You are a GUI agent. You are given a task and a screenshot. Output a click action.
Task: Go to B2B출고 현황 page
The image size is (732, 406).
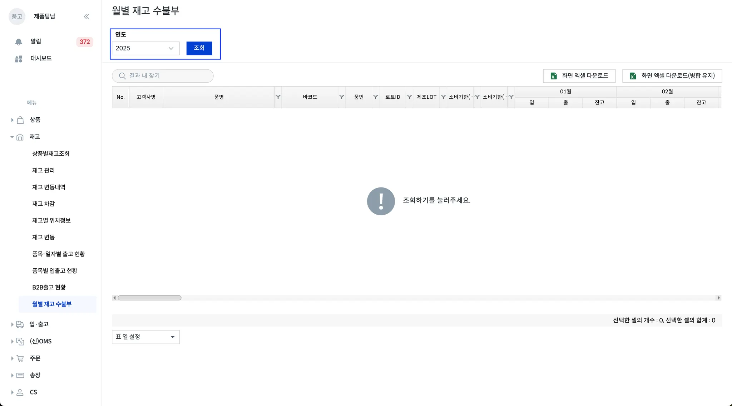[49, 287]
